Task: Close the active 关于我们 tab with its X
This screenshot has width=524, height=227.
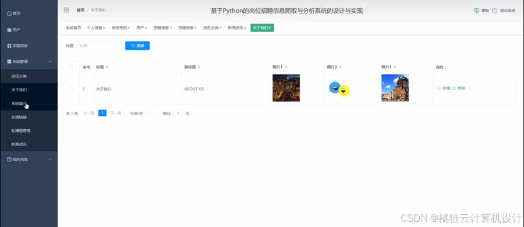Action: pos(270,28)
